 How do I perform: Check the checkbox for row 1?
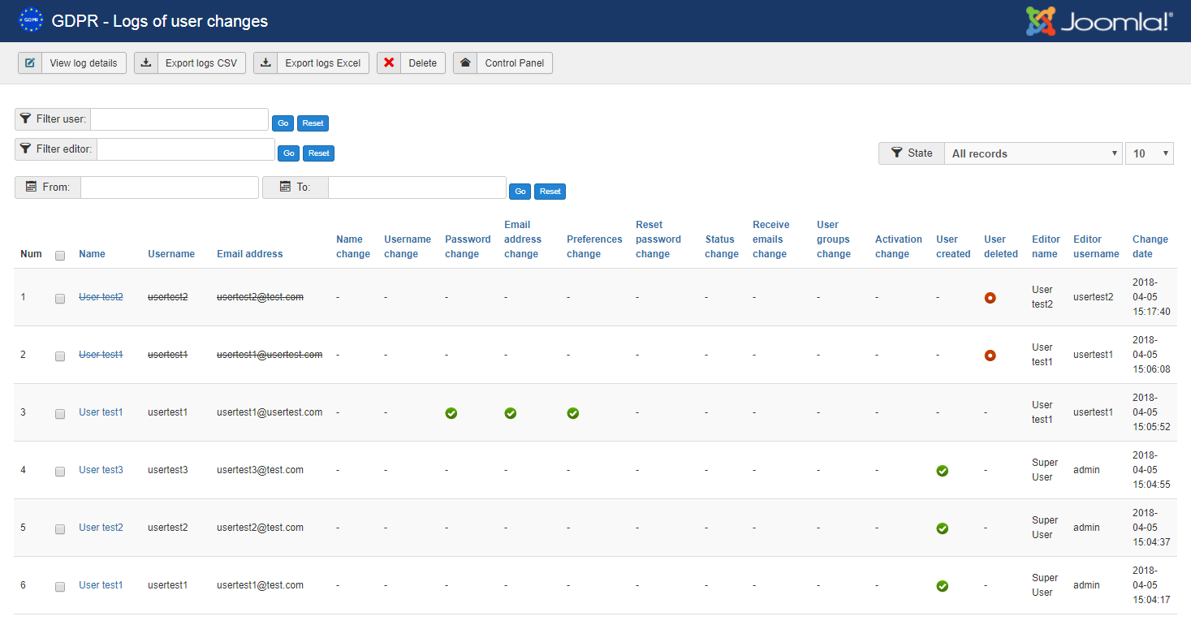tap(60, 299)
